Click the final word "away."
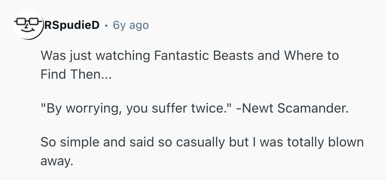The image size is (386, 180). [x=57, y=161]
